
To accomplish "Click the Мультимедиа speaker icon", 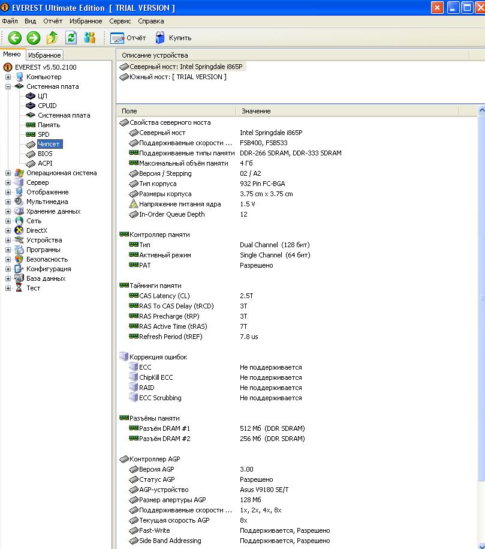I will (x=19, y=202).
